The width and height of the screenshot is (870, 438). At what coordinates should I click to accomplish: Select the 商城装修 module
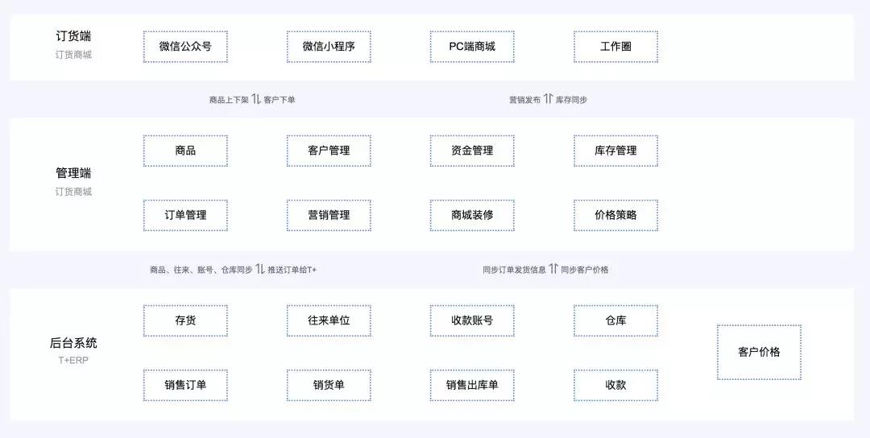click(472, 215)
